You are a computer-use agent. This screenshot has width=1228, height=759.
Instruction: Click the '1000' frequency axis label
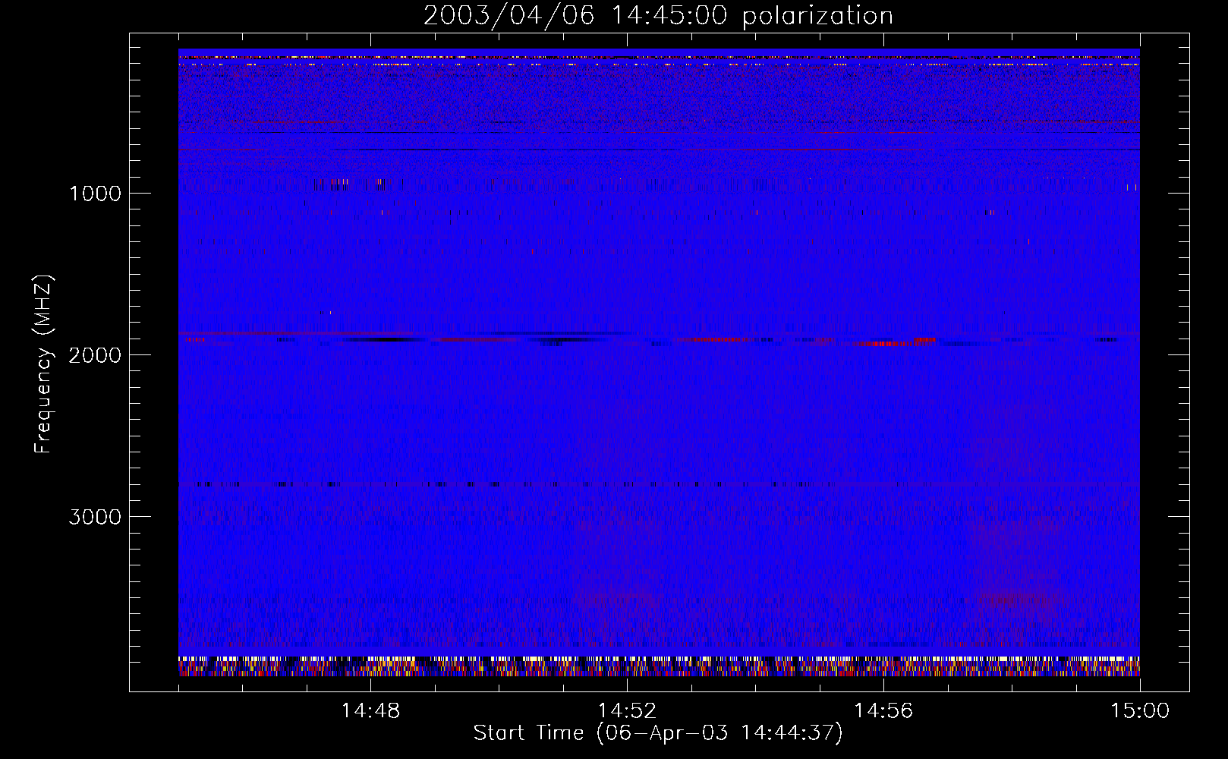(95, 194)
